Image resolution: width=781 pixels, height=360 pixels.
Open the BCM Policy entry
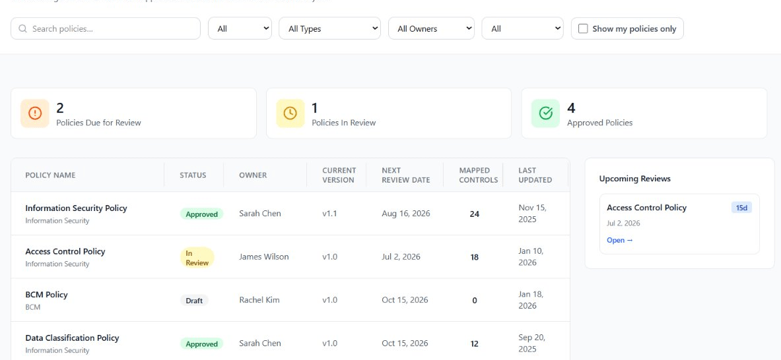46,294
